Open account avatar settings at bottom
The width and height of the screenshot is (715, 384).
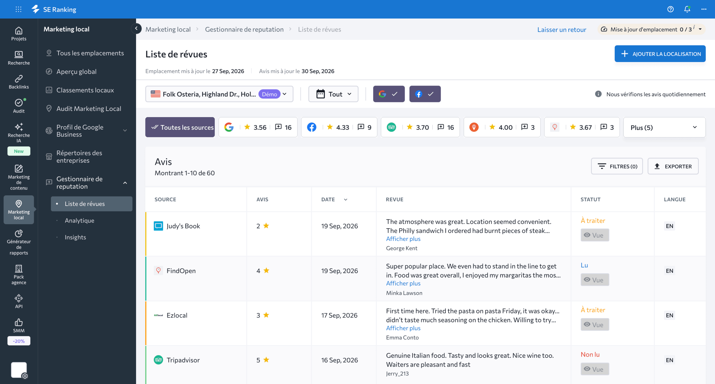coord(19,370)
